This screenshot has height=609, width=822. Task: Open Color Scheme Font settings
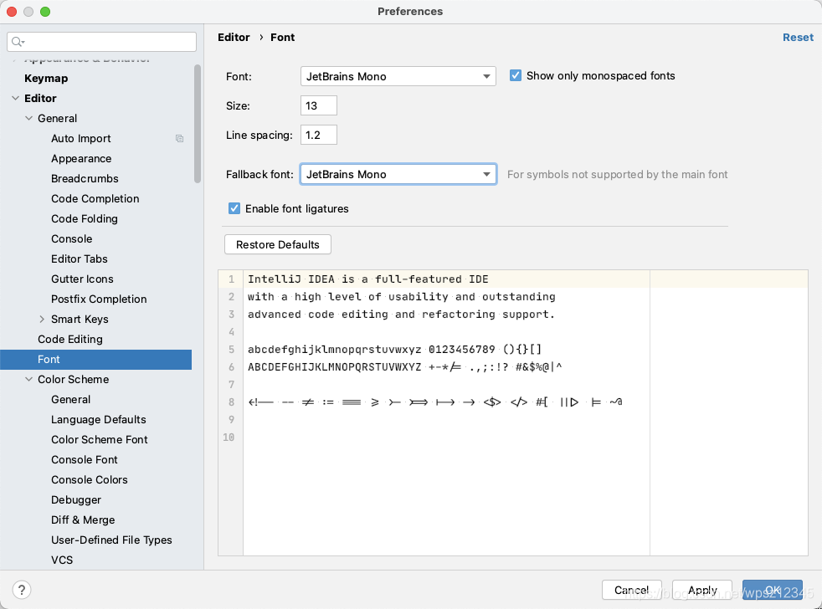(99, 440)
